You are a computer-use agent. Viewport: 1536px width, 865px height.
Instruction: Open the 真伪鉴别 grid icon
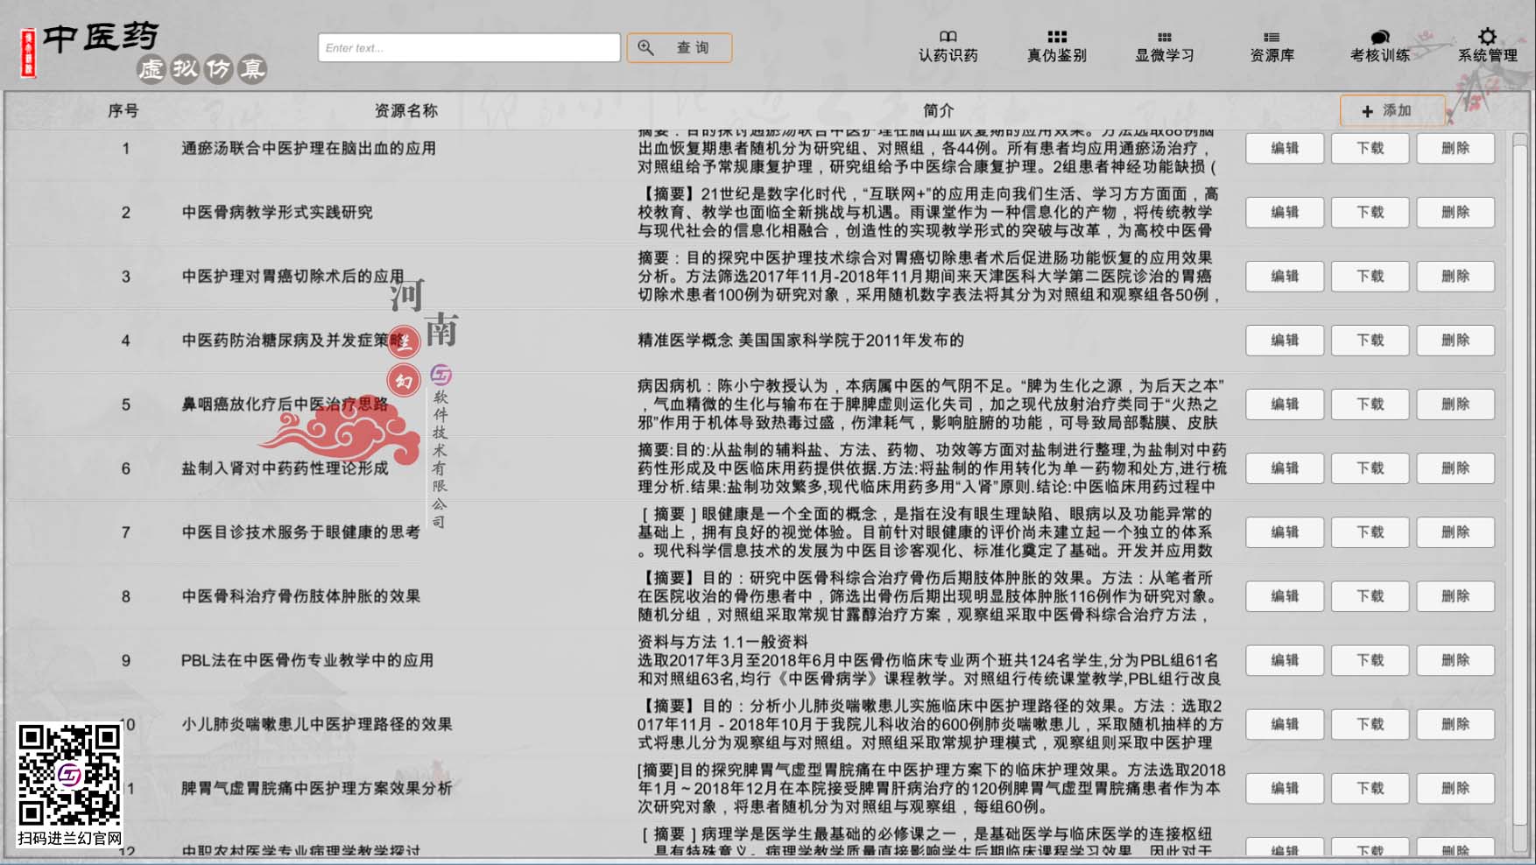click(x=1056, y=37)
